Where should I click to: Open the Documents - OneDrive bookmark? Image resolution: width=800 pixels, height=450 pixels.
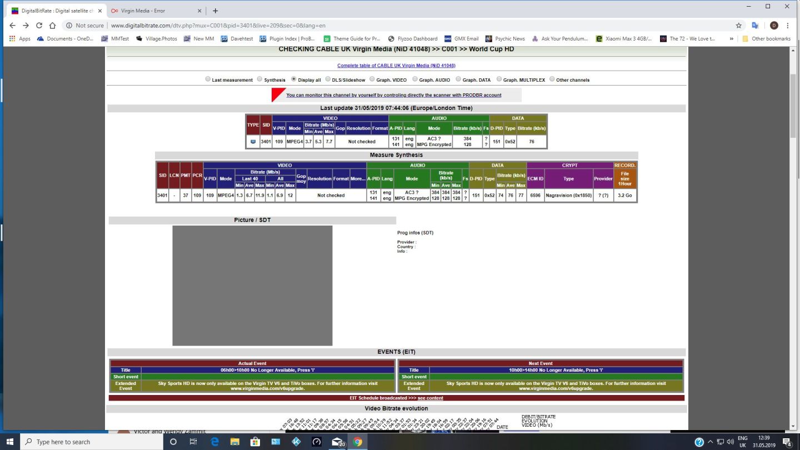66,39
